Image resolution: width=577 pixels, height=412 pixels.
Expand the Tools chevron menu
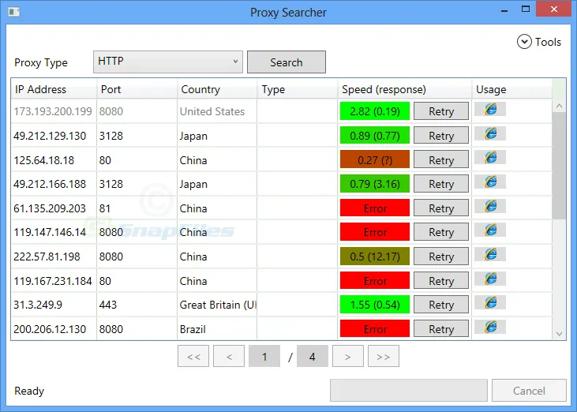pos(524,42)
